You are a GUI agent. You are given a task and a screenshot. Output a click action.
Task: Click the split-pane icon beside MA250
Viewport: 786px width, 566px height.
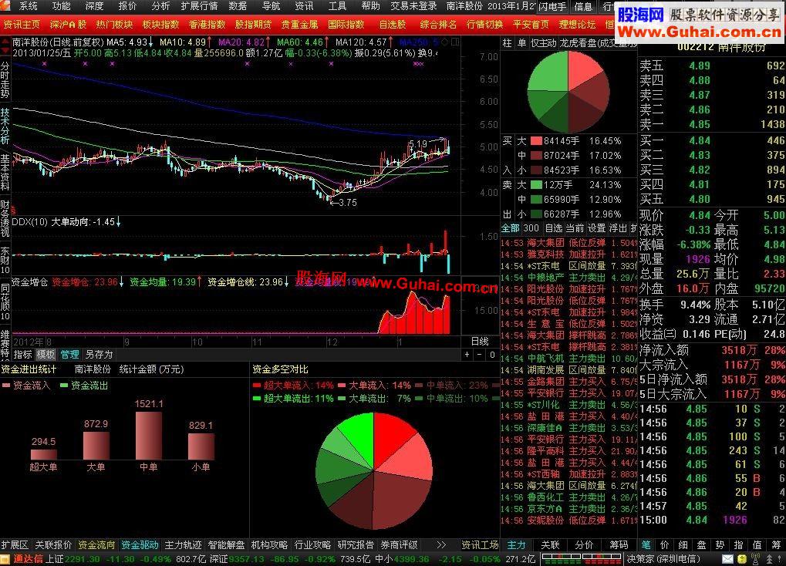(455, 42)
